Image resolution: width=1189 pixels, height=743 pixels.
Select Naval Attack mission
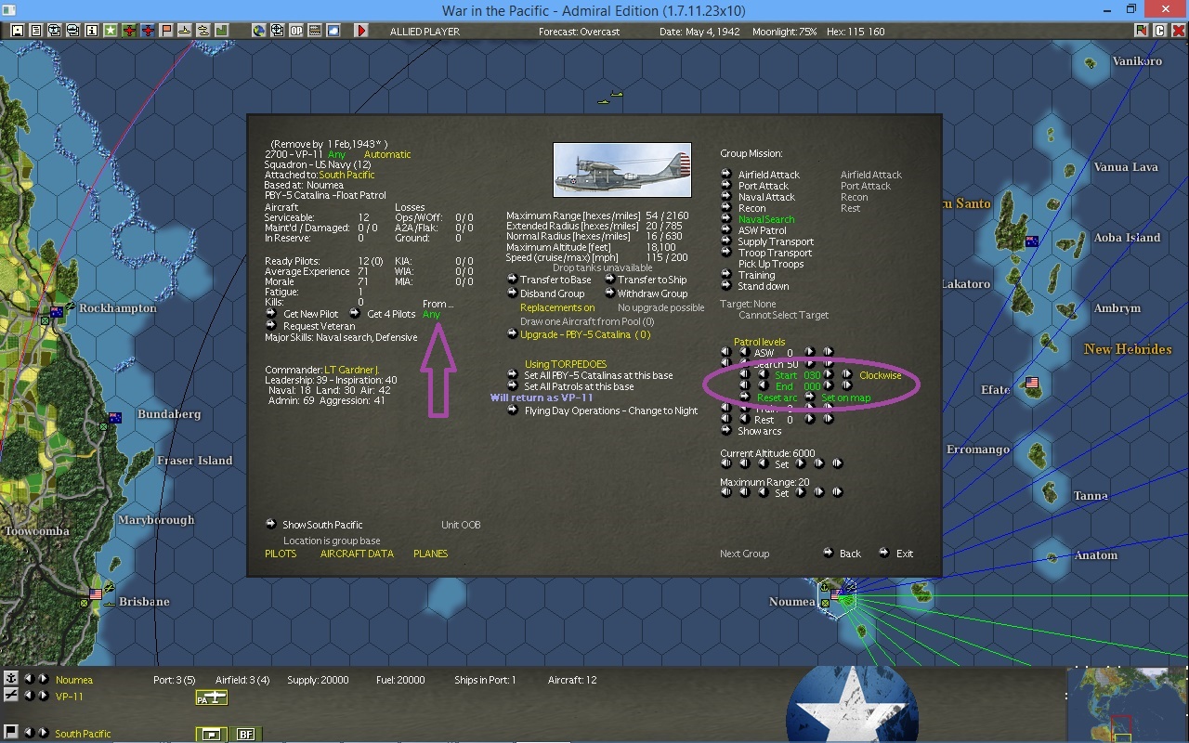coord(766,197)
